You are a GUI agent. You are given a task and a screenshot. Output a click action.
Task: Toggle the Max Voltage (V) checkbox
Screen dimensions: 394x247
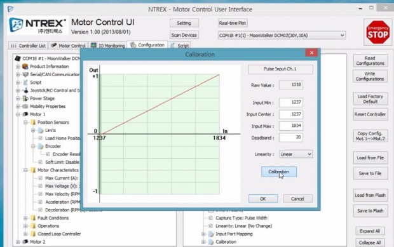[40, 186]
